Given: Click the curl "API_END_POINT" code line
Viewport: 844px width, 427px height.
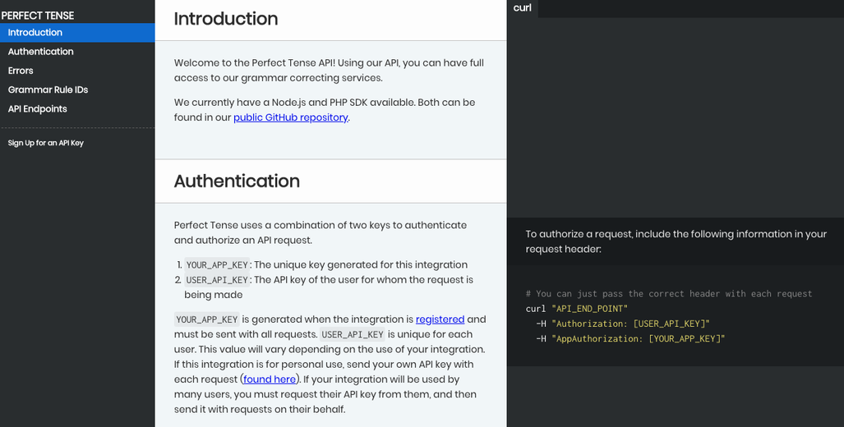Looking at the screenshot, I should tap(577, 309).
